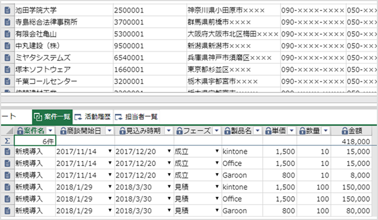Open record icon of Garoon row totaling 80,000

click(x=8, y=211)
